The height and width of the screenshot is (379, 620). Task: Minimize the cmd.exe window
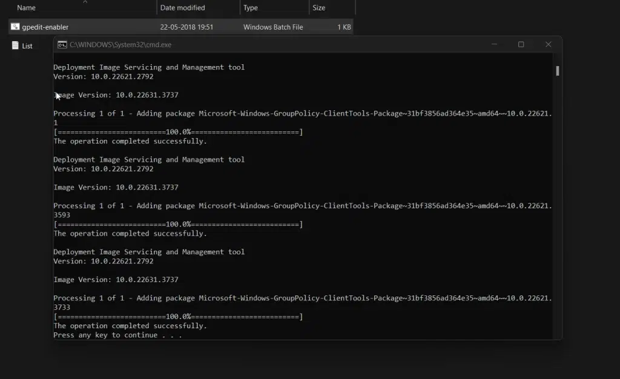point(494,45)
